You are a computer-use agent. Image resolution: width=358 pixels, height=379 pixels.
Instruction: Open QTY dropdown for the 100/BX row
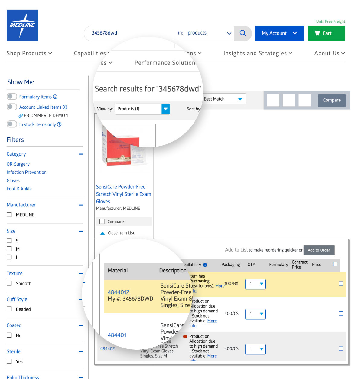[x=255, y=284]
